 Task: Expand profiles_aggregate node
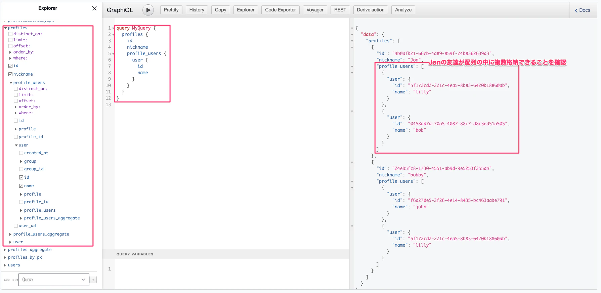pos(5,250)
